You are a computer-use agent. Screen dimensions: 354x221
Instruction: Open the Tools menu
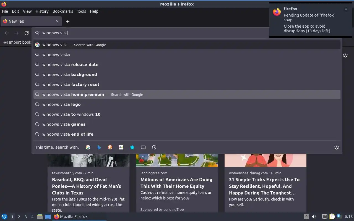click(81, 11)
